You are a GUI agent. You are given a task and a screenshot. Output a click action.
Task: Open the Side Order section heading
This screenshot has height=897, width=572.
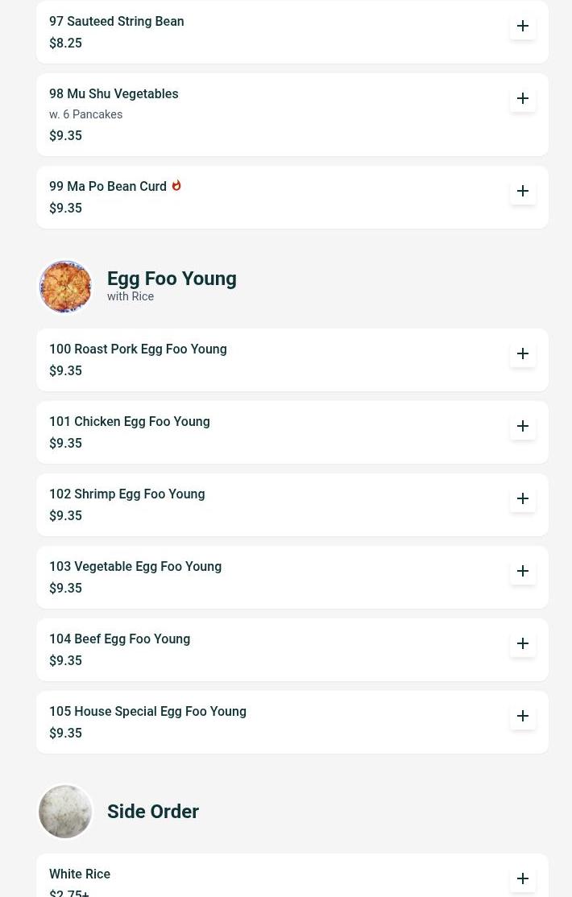tap(153, 812)
